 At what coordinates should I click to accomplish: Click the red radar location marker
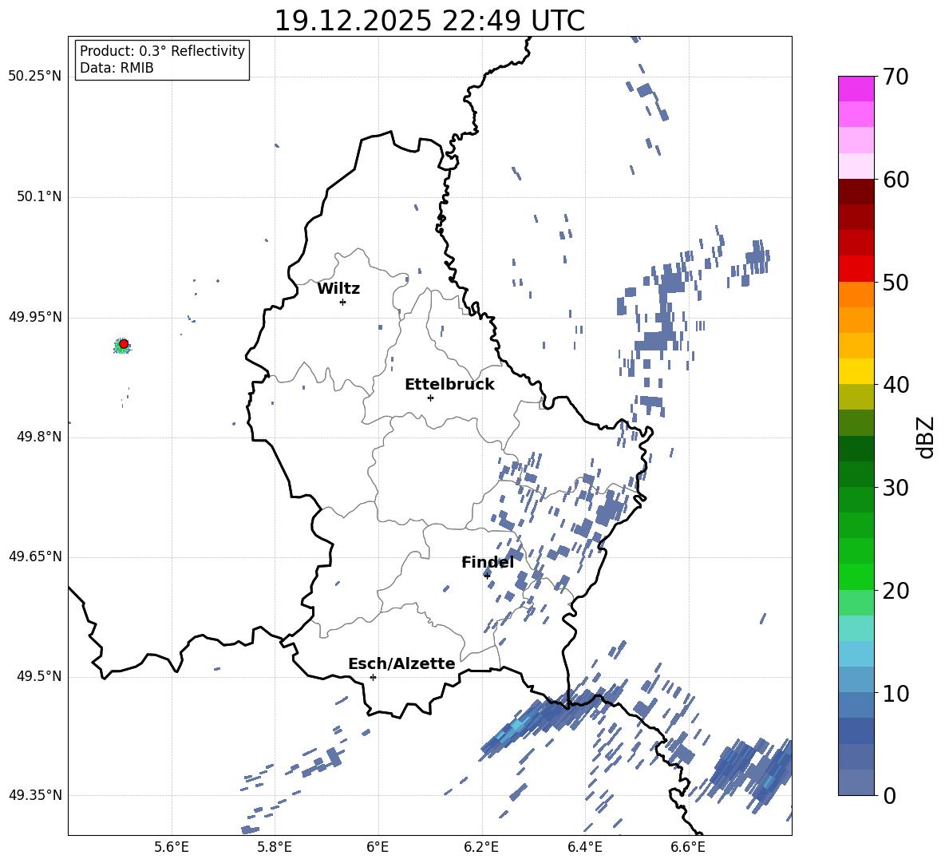click(x=124, y=344)
